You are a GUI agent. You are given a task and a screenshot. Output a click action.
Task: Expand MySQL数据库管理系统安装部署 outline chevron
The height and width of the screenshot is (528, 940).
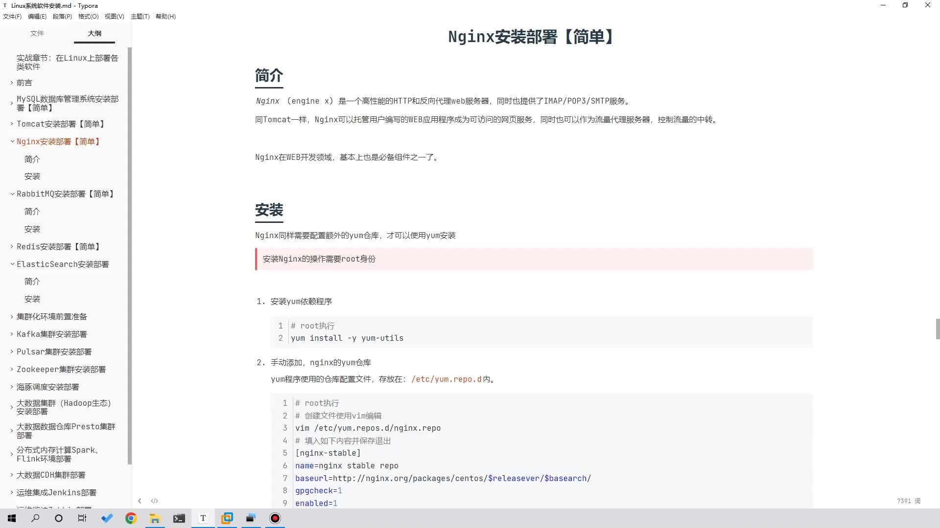(12, 103)
